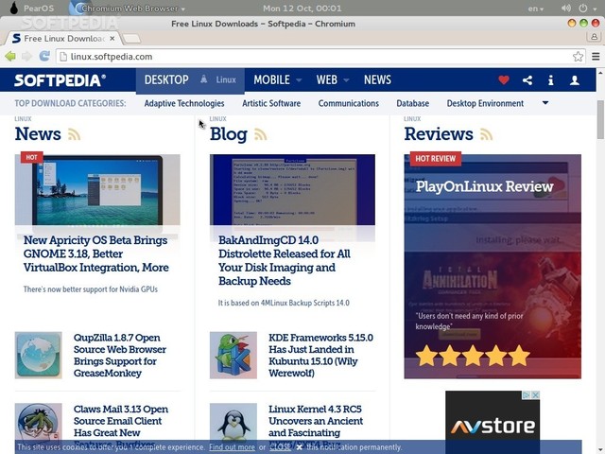Click the profile icon in tab strip

[594, 37]
